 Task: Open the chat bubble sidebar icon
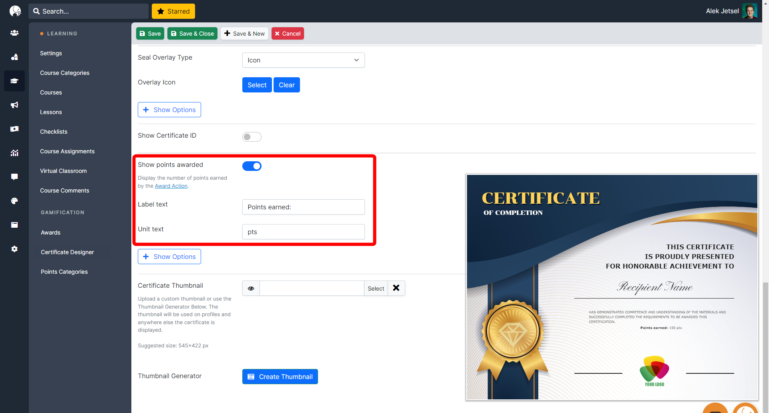pos(14,177)
